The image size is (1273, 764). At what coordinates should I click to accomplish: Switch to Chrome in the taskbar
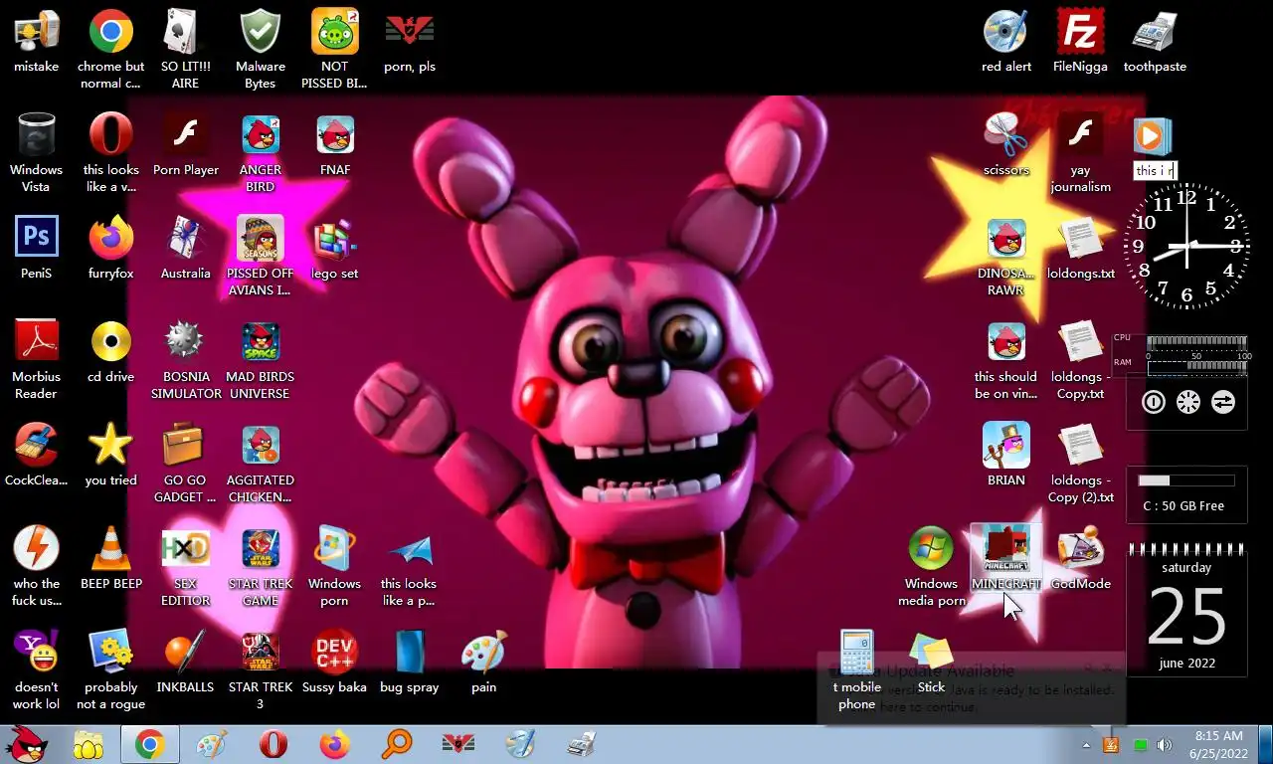(x=150, y=744)
